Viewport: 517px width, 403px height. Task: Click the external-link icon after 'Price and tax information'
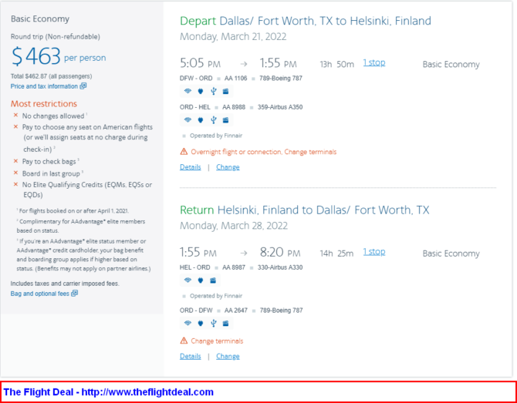83,86
